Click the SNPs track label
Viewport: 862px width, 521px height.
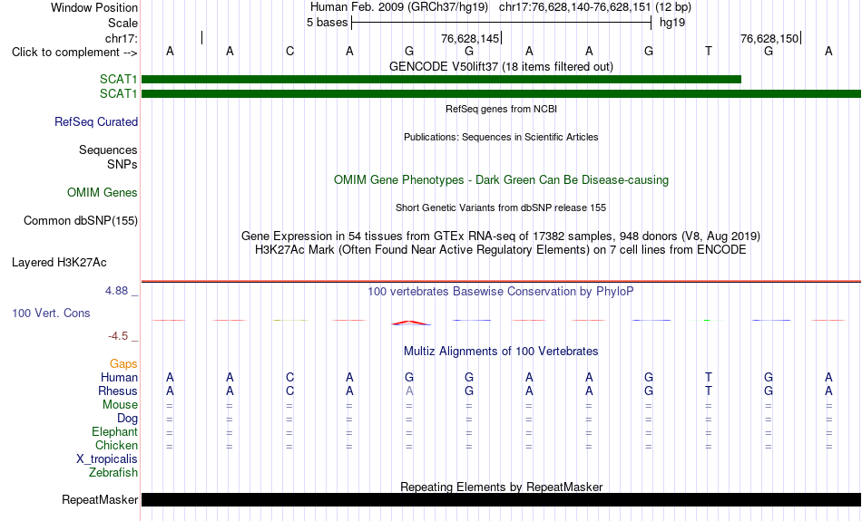click(122, 164)
